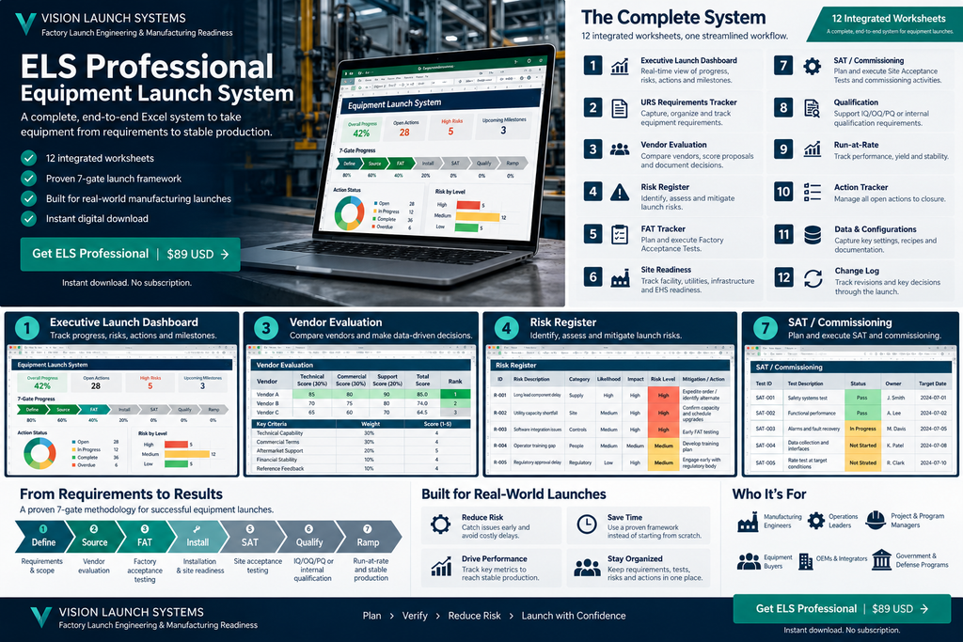Select the Install gate in the methodology

[x=197, y=537]
